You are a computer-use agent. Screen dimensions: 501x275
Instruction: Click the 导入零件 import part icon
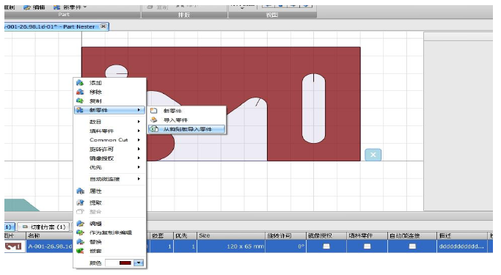tap(154, 120)
